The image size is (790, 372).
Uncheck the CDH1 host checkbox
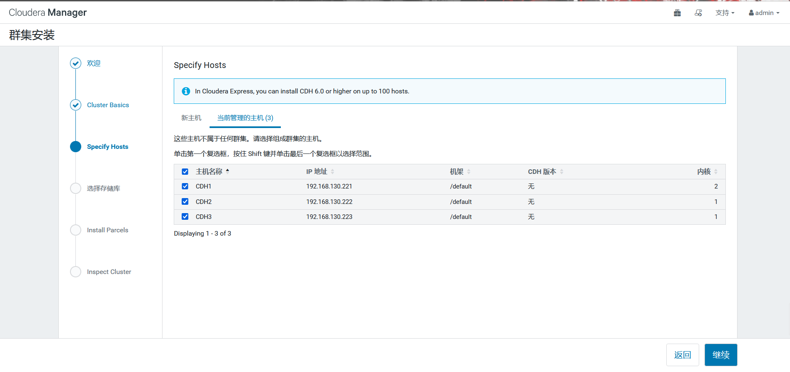coord(185,186)
